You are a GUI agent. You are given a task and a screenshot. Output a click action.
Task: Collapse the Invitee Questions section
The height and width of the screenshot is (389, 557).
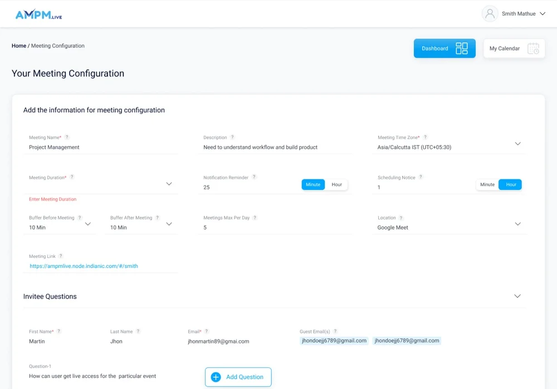tap(517, 296)
